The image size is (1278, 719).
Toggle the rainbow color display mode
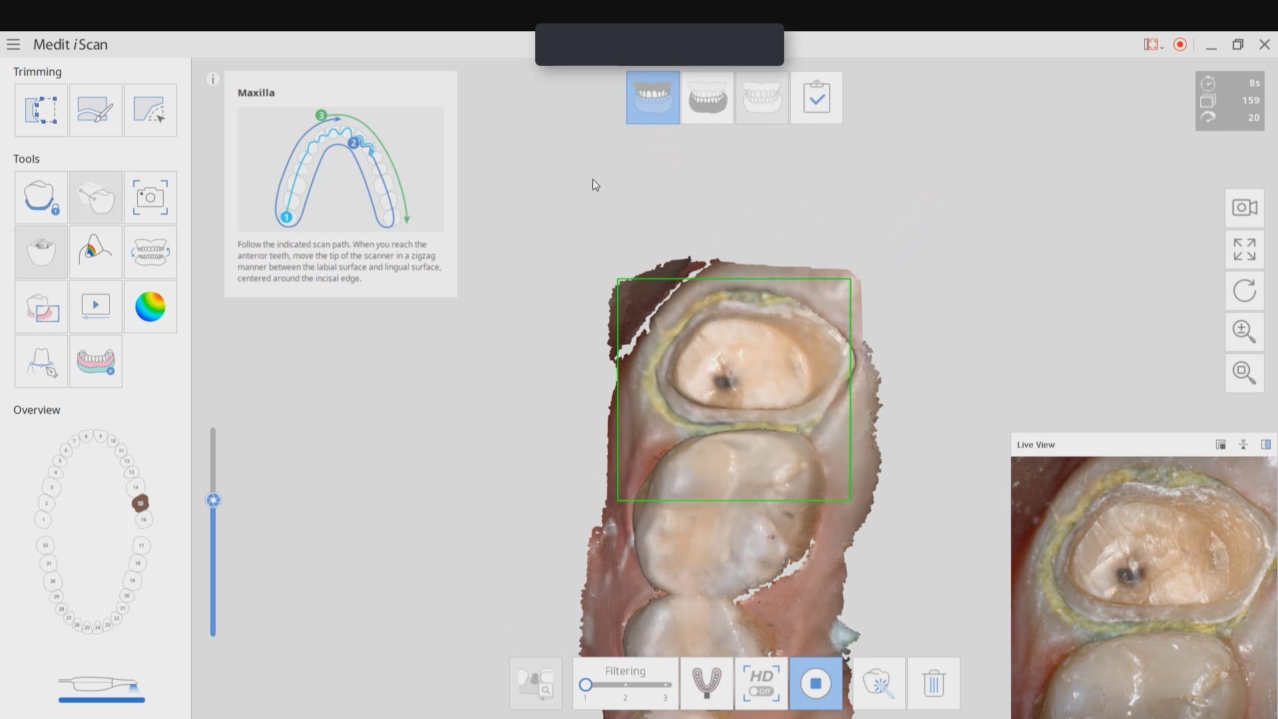pyautogui.click(x=150, y=307)
